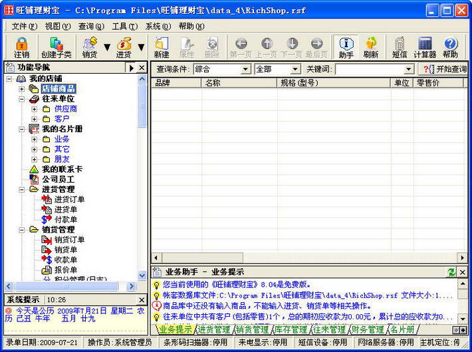Open the 关键词 keyword dropdown arrow
The width and height of the screenshot is (472, 352).
(x=408, y=70)
